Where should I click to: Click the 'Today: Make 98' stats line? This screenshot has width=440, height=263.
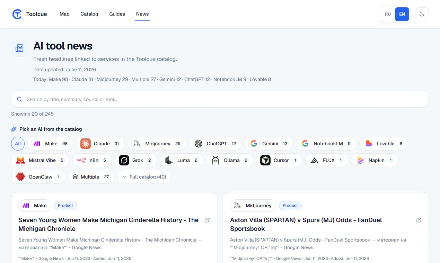click(152, 79)
